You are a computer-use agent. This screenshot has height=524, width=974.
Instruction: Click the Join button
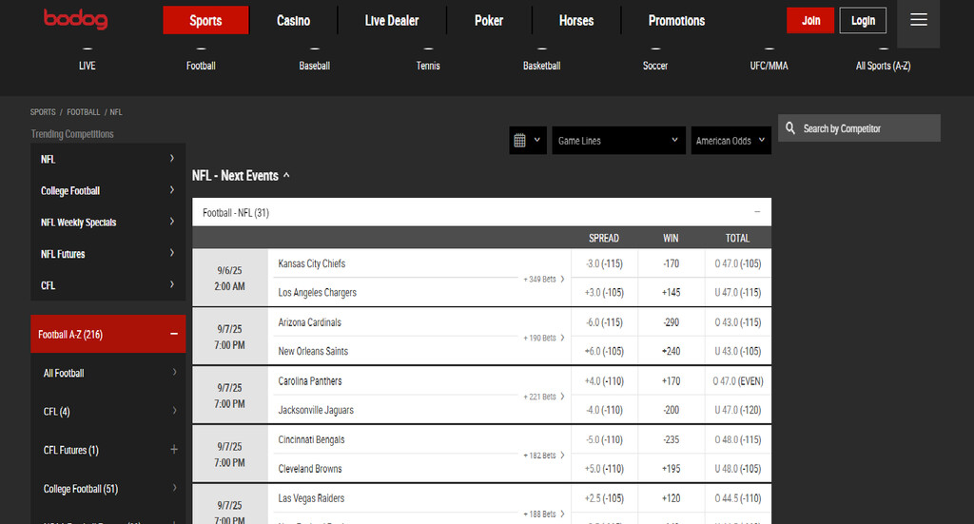point(810,21)
